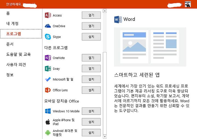Open Sway with its 열기 button
The width and height of the screenshot is (197, 139).
coord(91,69)
